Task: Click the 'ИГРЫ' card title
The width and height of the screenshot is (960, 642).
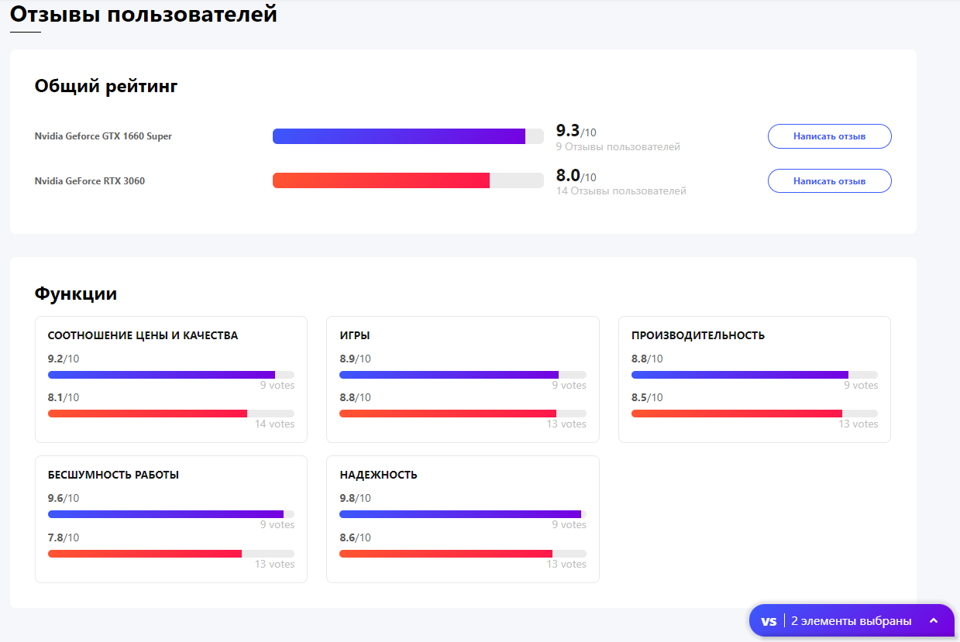Action: [x=355, y=335]
